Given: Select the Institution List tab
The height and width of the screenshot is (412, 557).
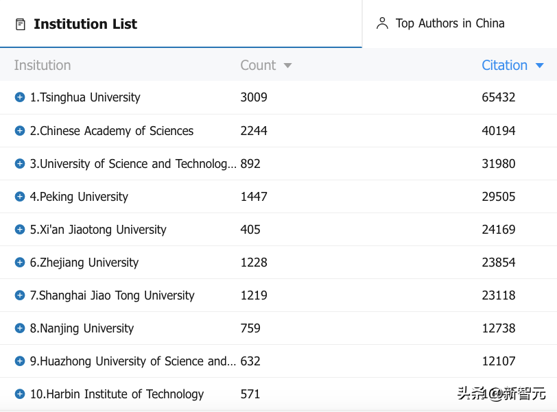Looking at the screenshot, I should click(85, 24).
